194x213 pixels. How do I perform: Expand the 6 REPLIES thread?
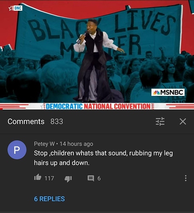coord(49,199)
